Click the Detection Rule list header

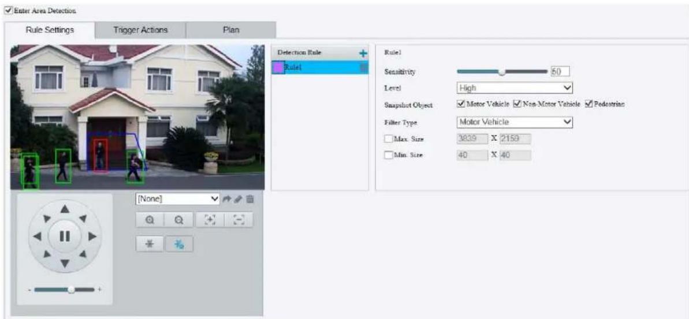(320, 52)
